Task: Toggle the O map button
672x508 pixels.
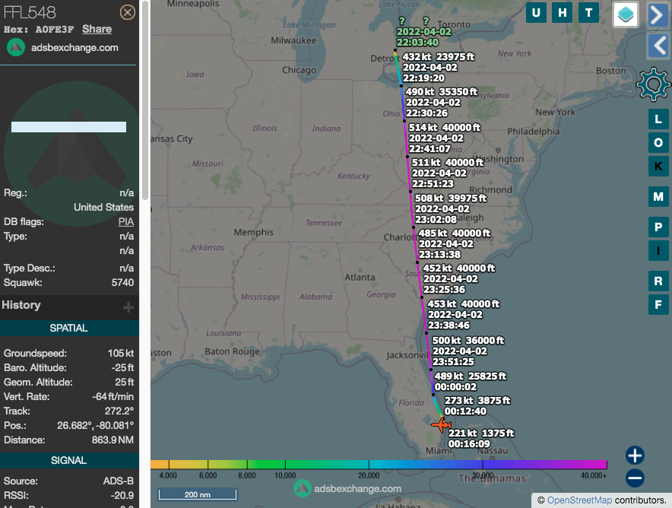Action: pyautogui.click(x=658, y=143)
